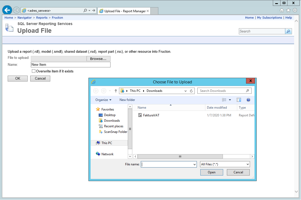The height and width of the screenshot is (200, 301).
Task: Go up one folder level arrow
Action: coord(116,91)
